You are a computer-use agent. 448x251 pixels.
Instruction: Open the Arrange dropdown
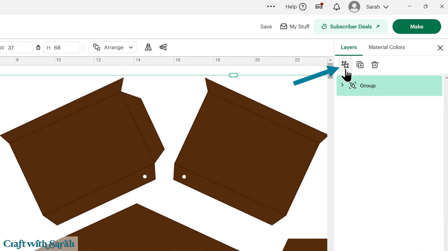(x=113, y=47)
